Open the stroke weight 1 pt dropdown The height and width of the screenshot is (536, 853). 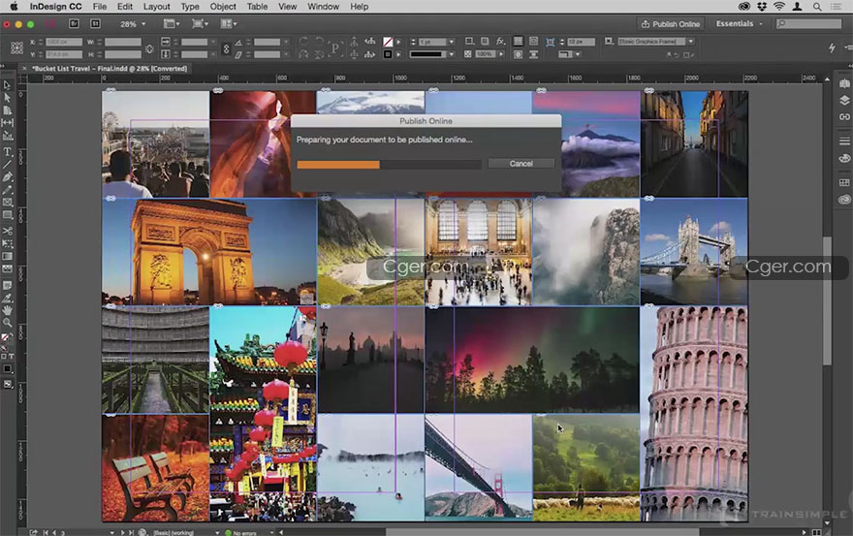(x=452, y=42)
